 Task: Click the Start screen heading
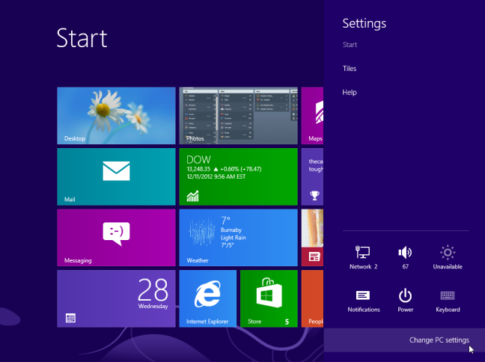[82, 38]
